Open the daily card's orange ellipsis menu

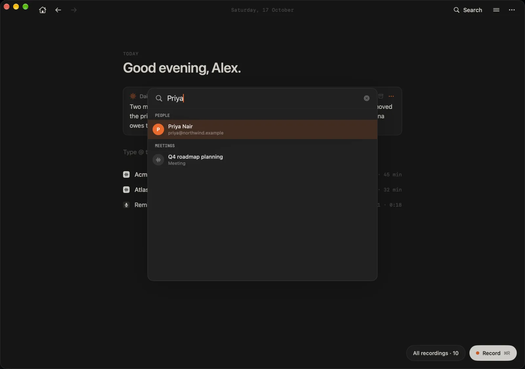pos(391,96)
